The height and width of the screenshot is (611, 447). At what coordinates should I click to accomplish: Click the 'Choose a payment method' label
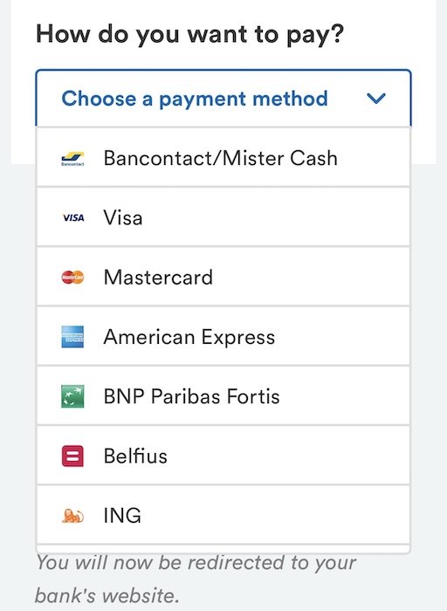[x=195, y=99]
